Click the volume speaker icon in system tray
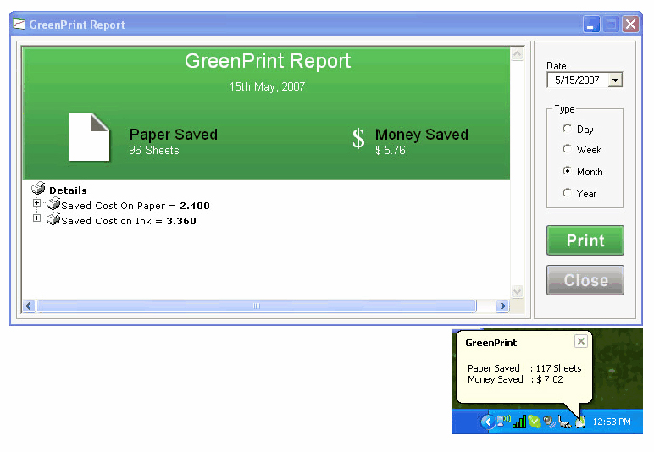 click(x=550, y=422)
